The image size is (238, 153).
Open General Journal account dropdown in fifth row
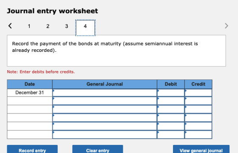click(x=105, y=126)
